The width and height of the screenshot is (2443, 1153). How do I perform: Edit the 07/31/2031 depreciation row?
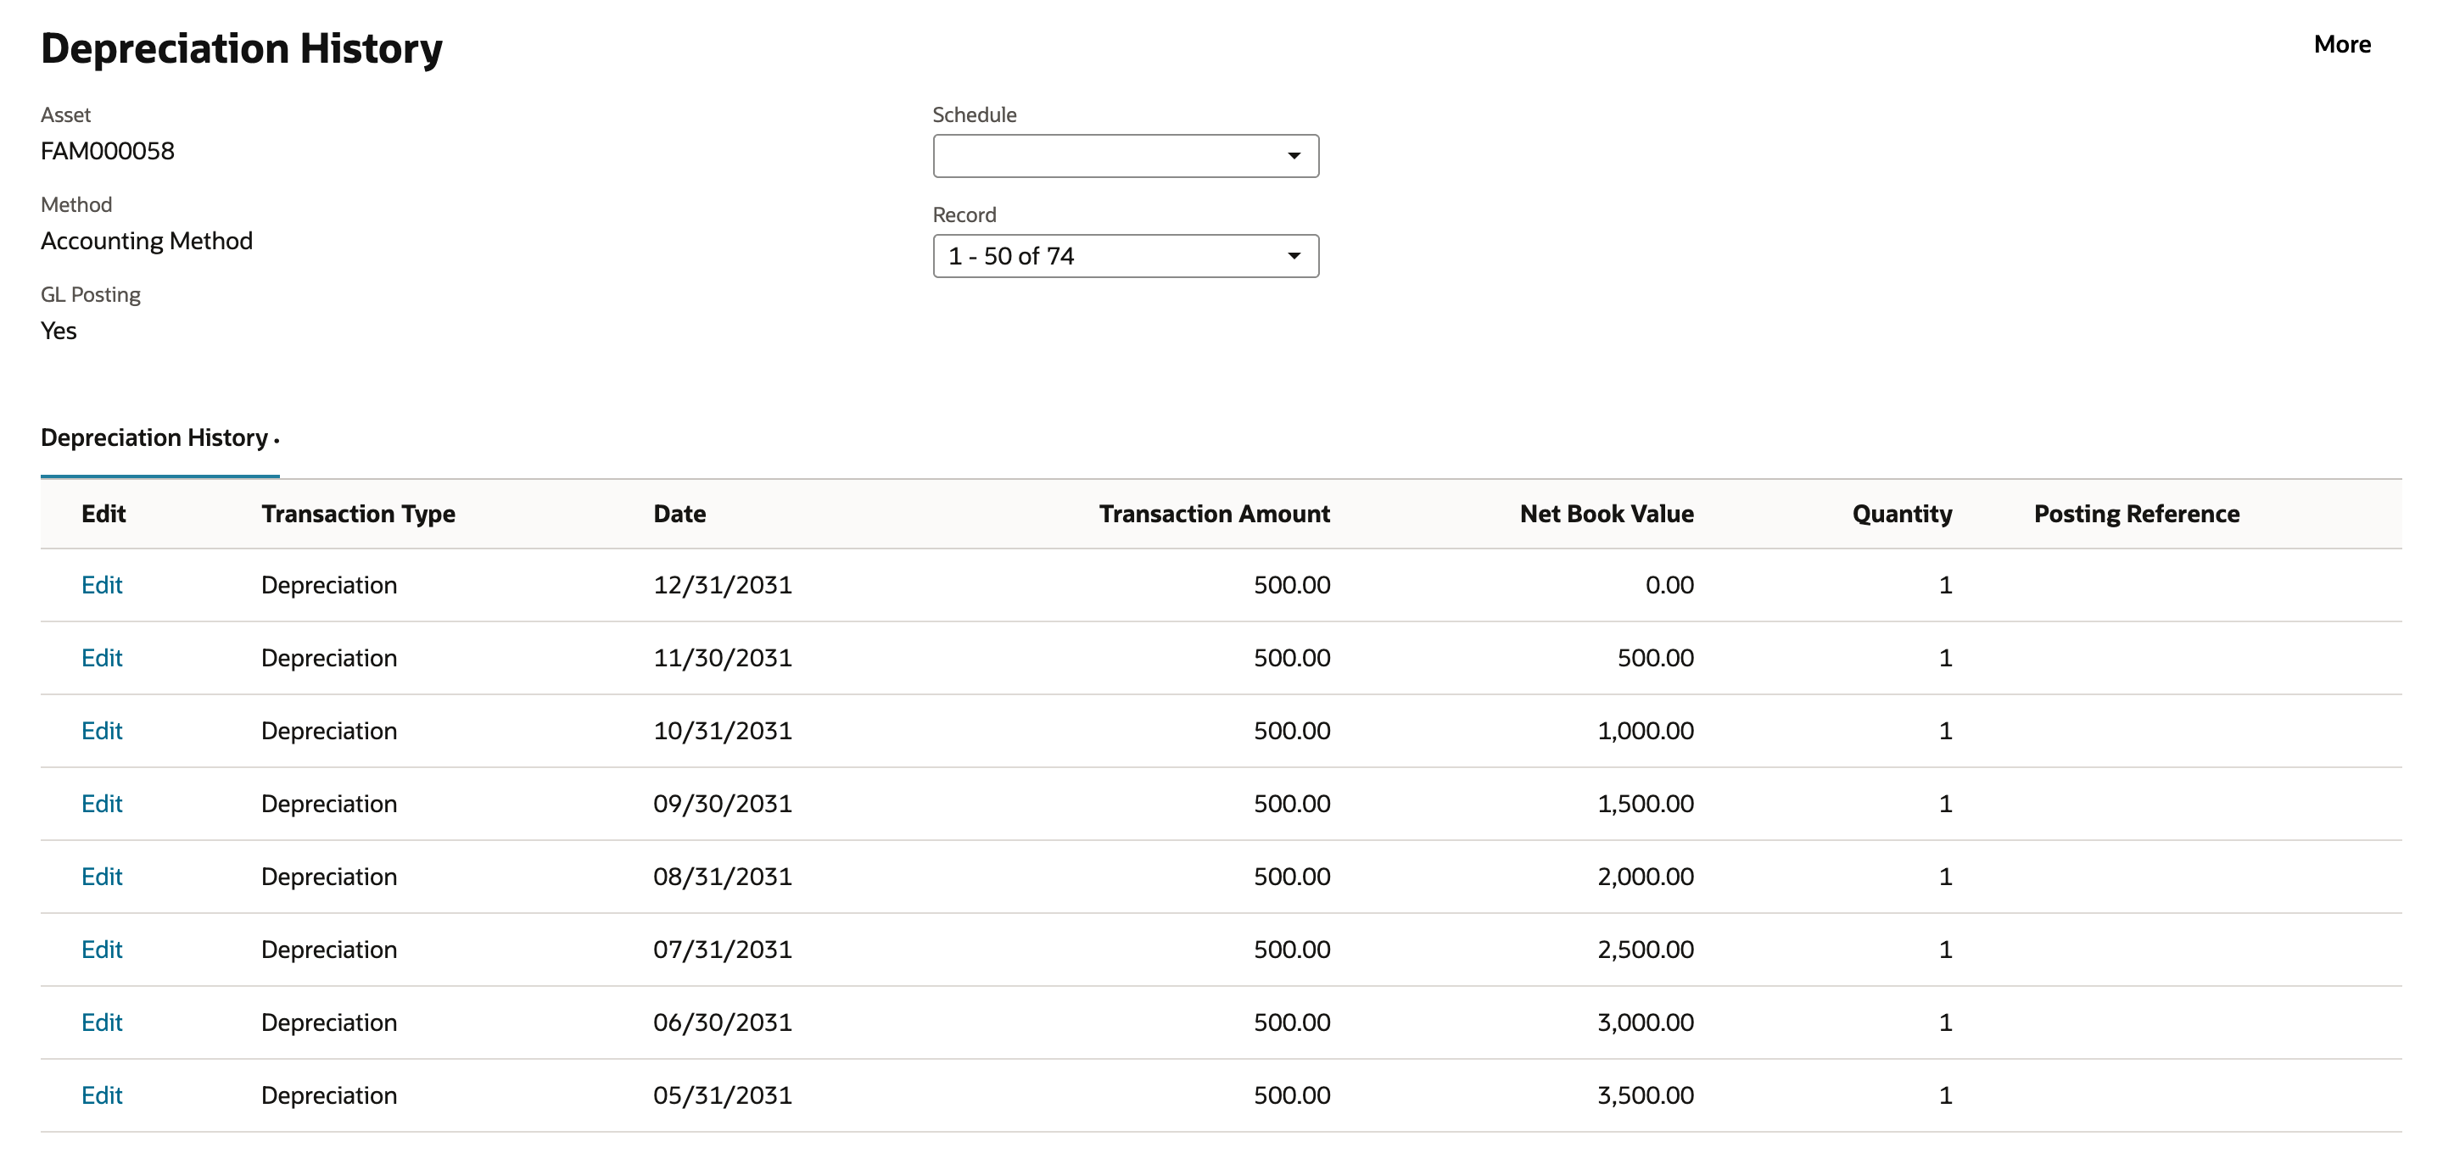(102, 950)
